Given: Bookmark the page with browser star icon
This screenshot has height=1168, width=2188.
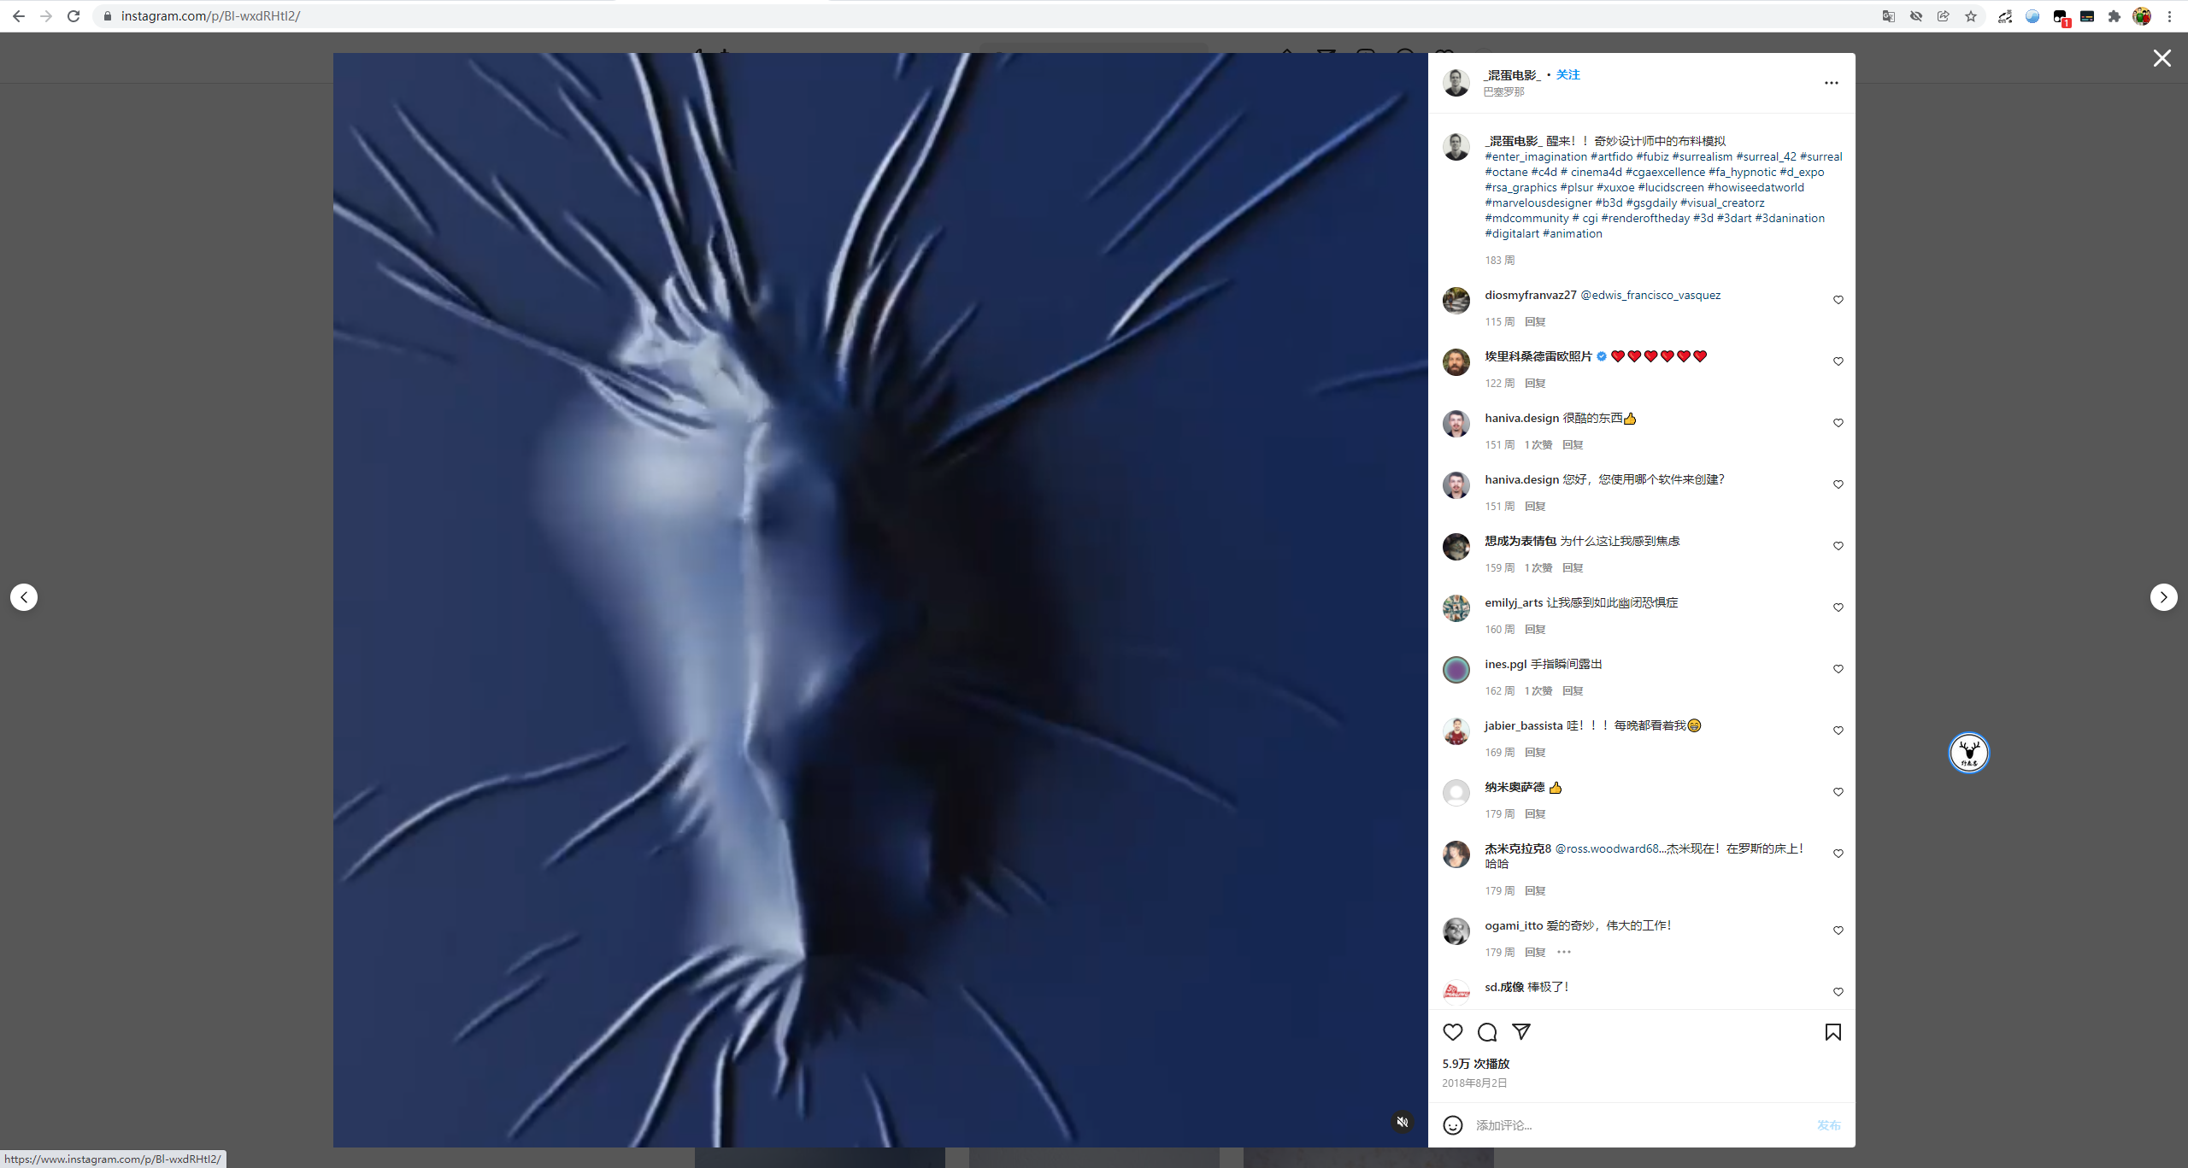Looking at the screenshot, I should (x=1971, y=16).
